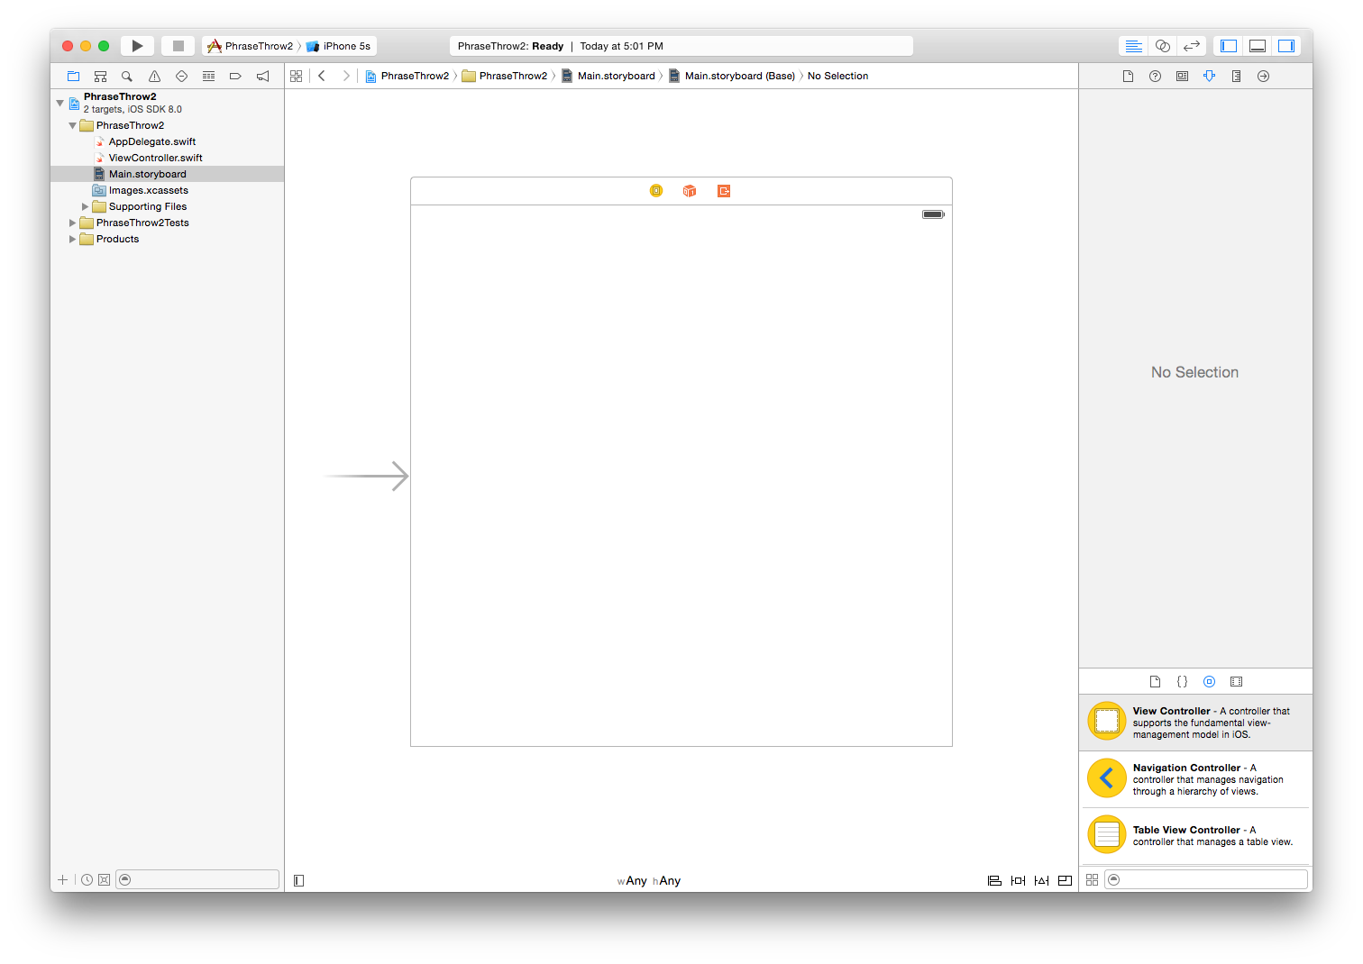
Task: Run the PhraseThrow2 project with Play button
Action: [137, 46]
